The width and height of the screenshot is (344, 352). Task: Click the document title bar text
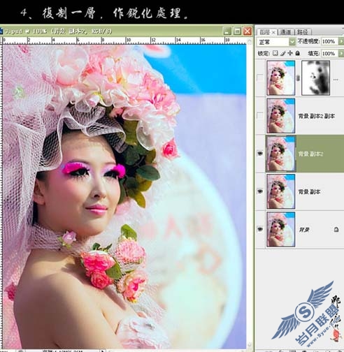pos(58,31)
